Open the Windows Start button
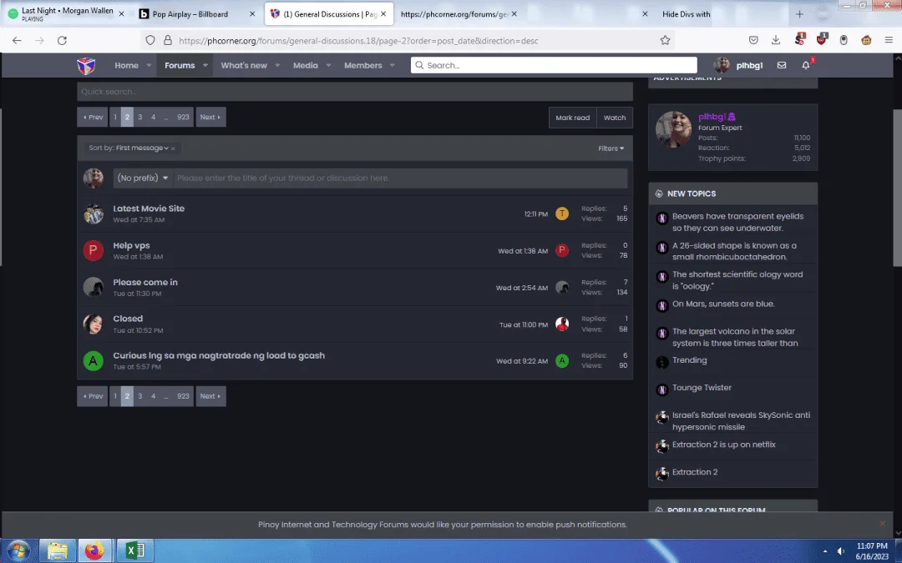This screenshot has width=902, height=563. tap(18, 550)
